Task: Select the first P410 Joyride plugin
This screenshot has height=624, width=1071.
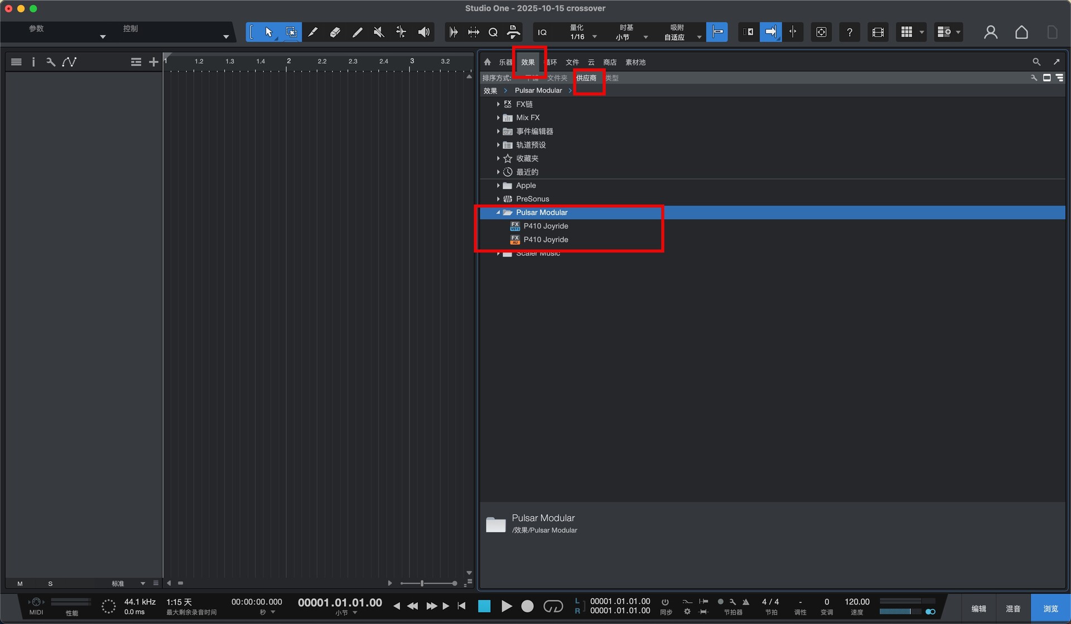Action: (545, 226)
